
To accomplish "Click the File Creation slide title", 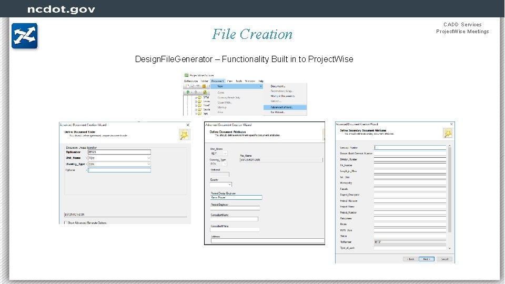I will (x=252, y=34).
